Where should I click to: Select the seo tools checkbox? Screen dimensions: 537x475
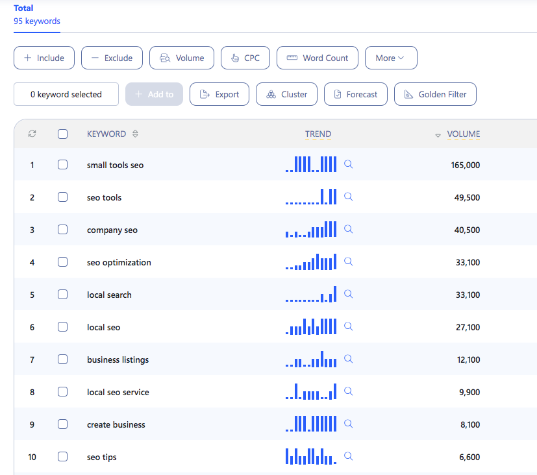point(63,197)
